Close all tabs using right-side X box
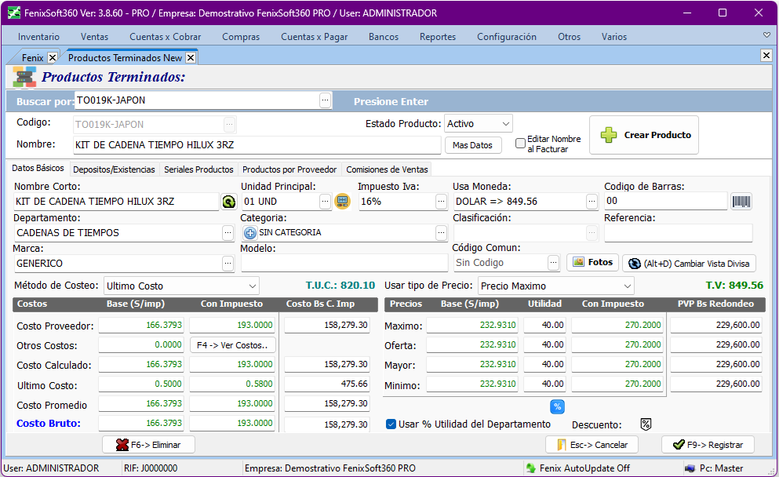Screen dimensions: 779x477 (x=766, y=55)
